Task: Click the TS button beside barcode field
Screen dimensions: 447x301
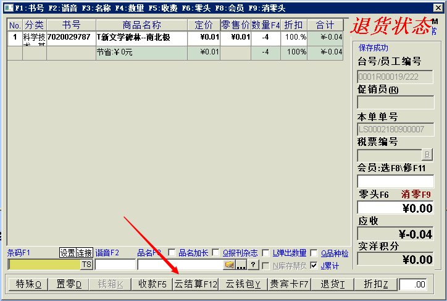Action: (x=86, y=265)
